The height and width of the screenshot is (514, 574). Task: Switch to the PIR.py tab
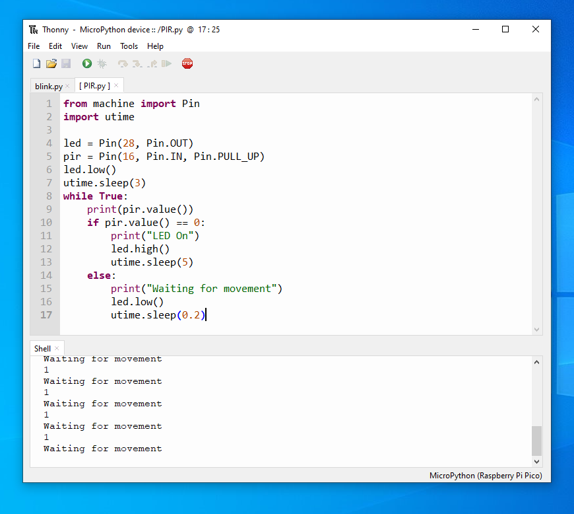96,85
